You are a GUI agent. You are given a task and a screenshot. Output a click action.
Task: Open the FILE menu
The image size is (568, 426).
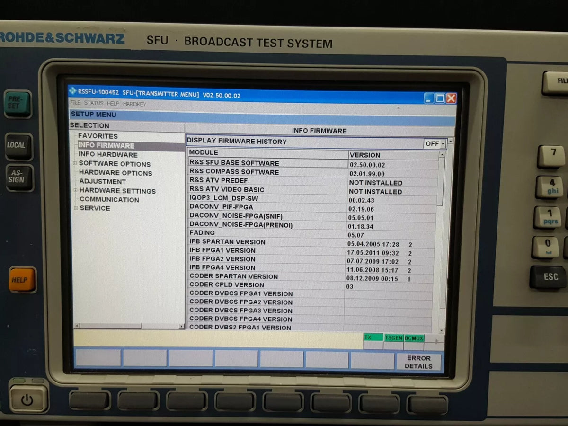coord(75,104)
